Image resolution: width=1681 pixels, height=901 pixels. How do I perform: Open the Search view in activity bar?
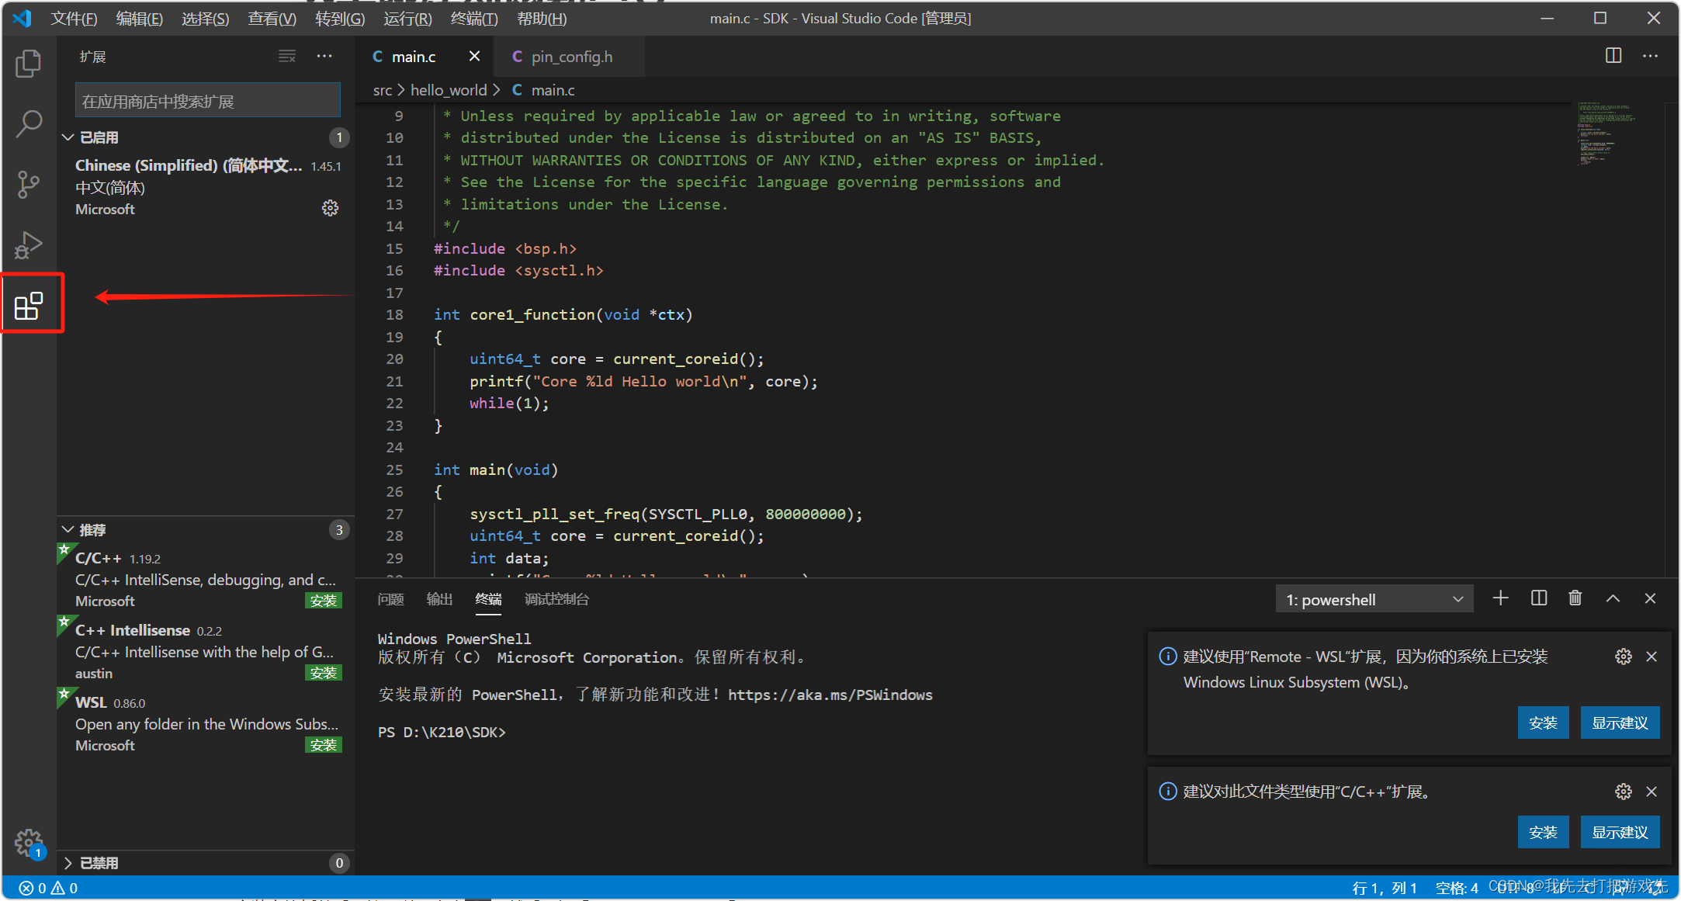pyautogui.click(x=29, y=123)
